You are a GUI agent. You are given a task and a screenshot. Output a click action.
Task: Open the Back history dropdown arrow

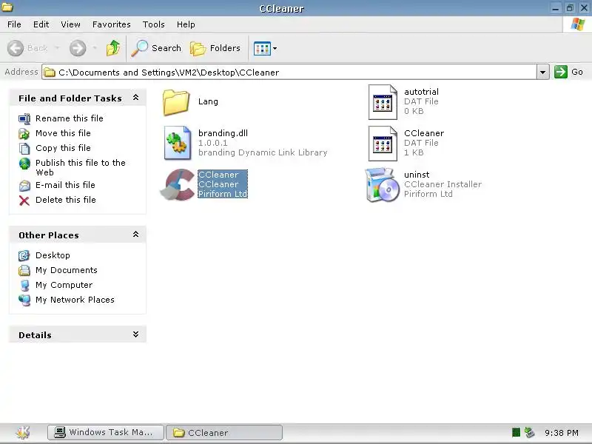57,48
